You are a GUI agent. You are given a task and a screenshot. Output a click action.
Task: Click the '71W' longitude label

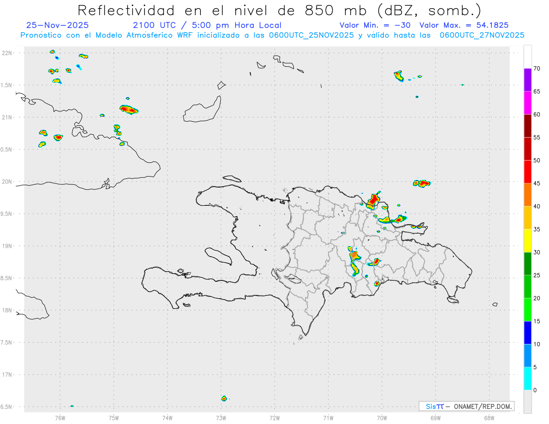point(328,418)
